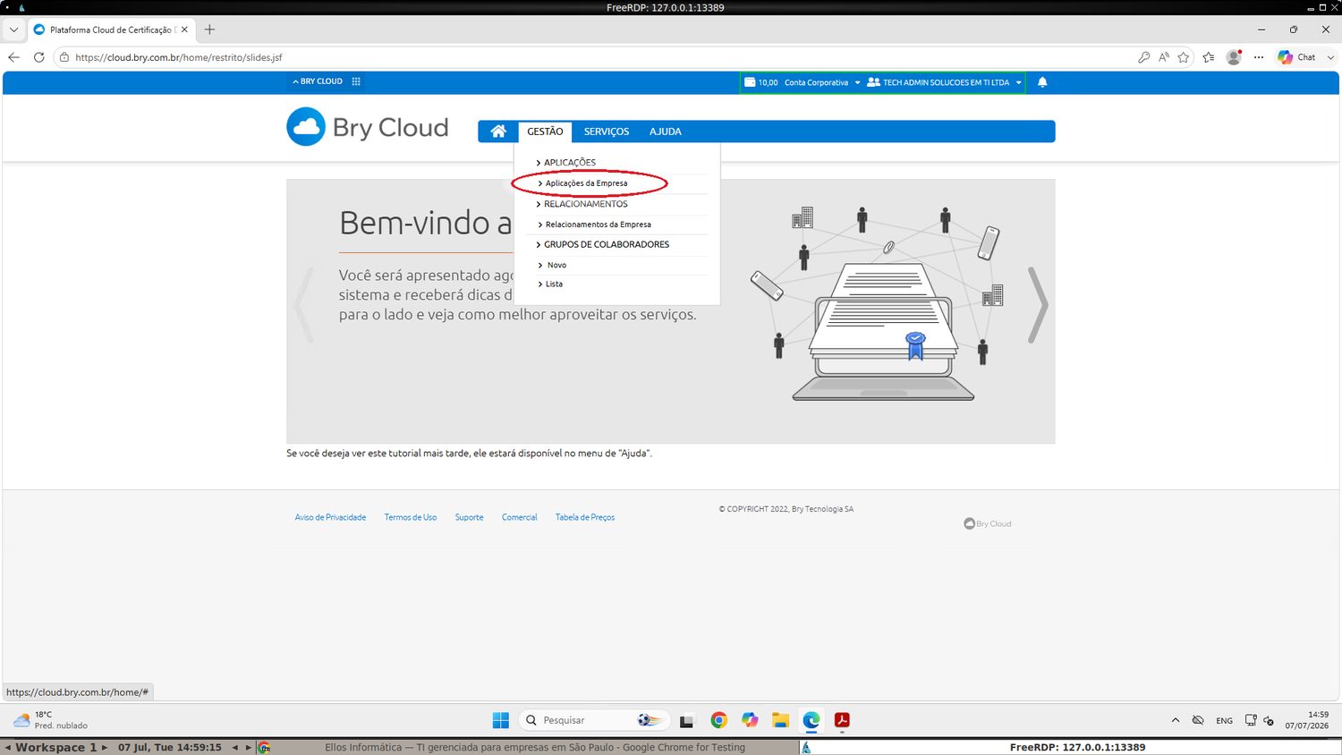Open the SERVIÇOS menu

(x=607, y=131)
